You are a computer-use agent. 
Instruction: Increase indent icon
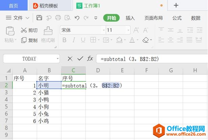point(200,30)
